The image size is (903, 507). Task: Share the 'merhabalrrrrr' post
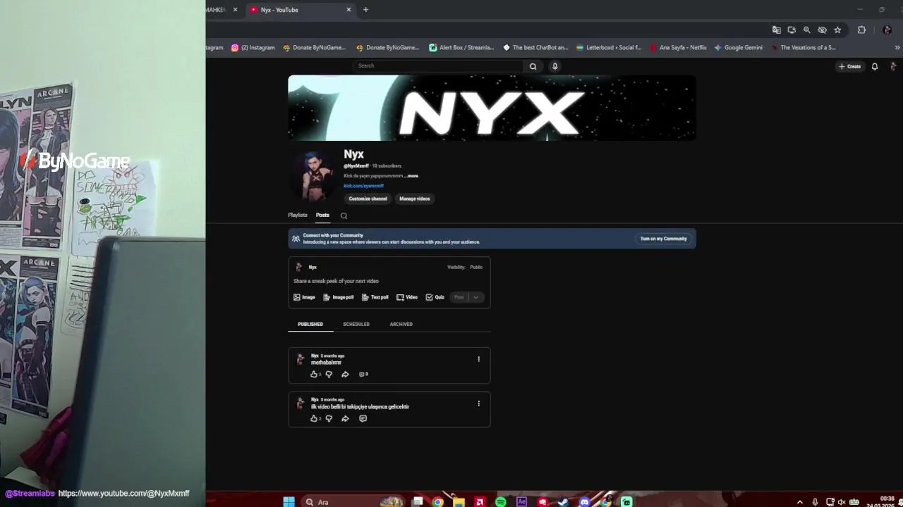pos(345,375)
